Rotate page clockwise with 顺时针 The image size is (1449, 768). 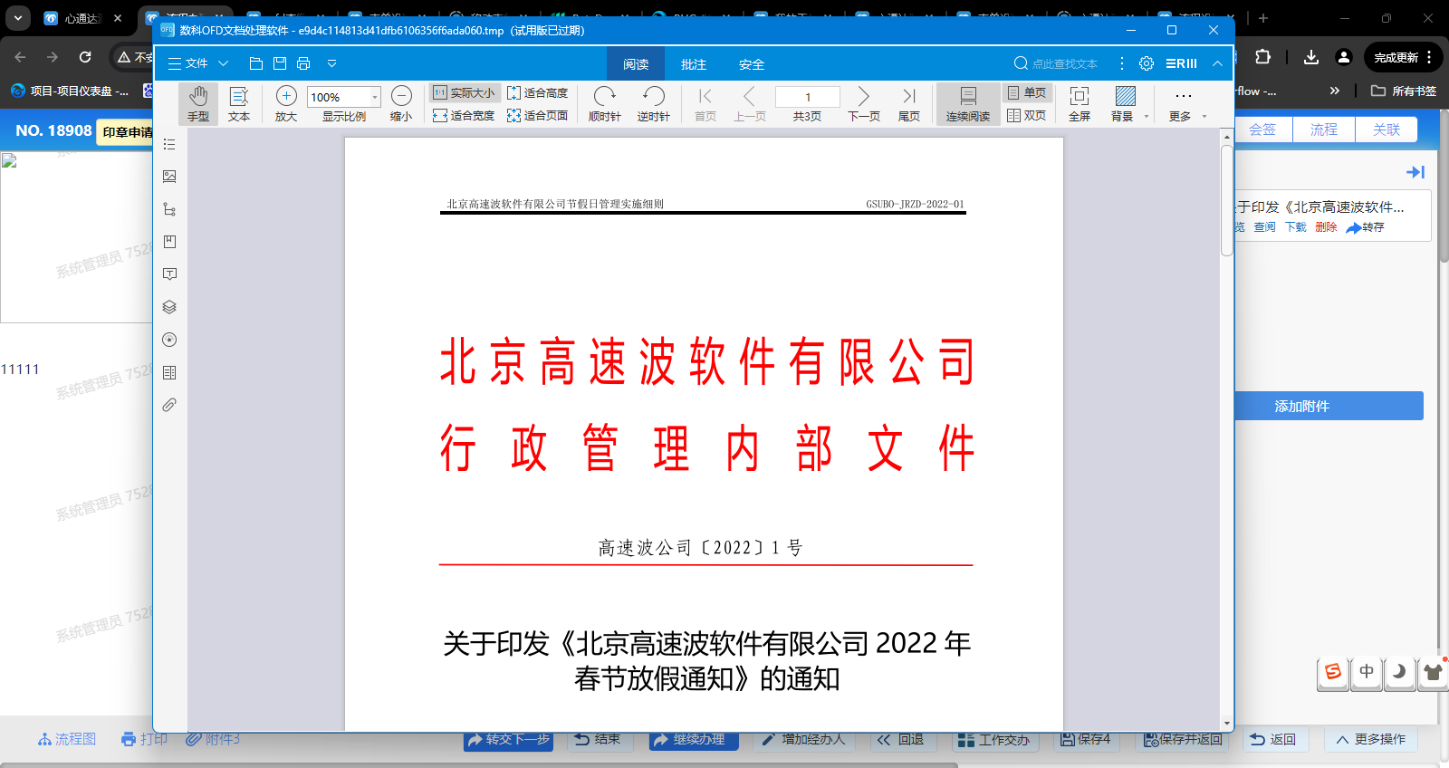[x=604, y=103]
